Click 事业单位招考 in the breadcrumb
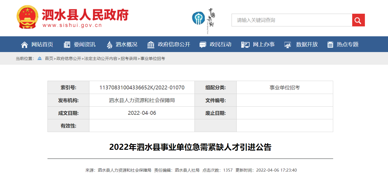This screenshot has width=388, height=180. (x=153, y=59)
